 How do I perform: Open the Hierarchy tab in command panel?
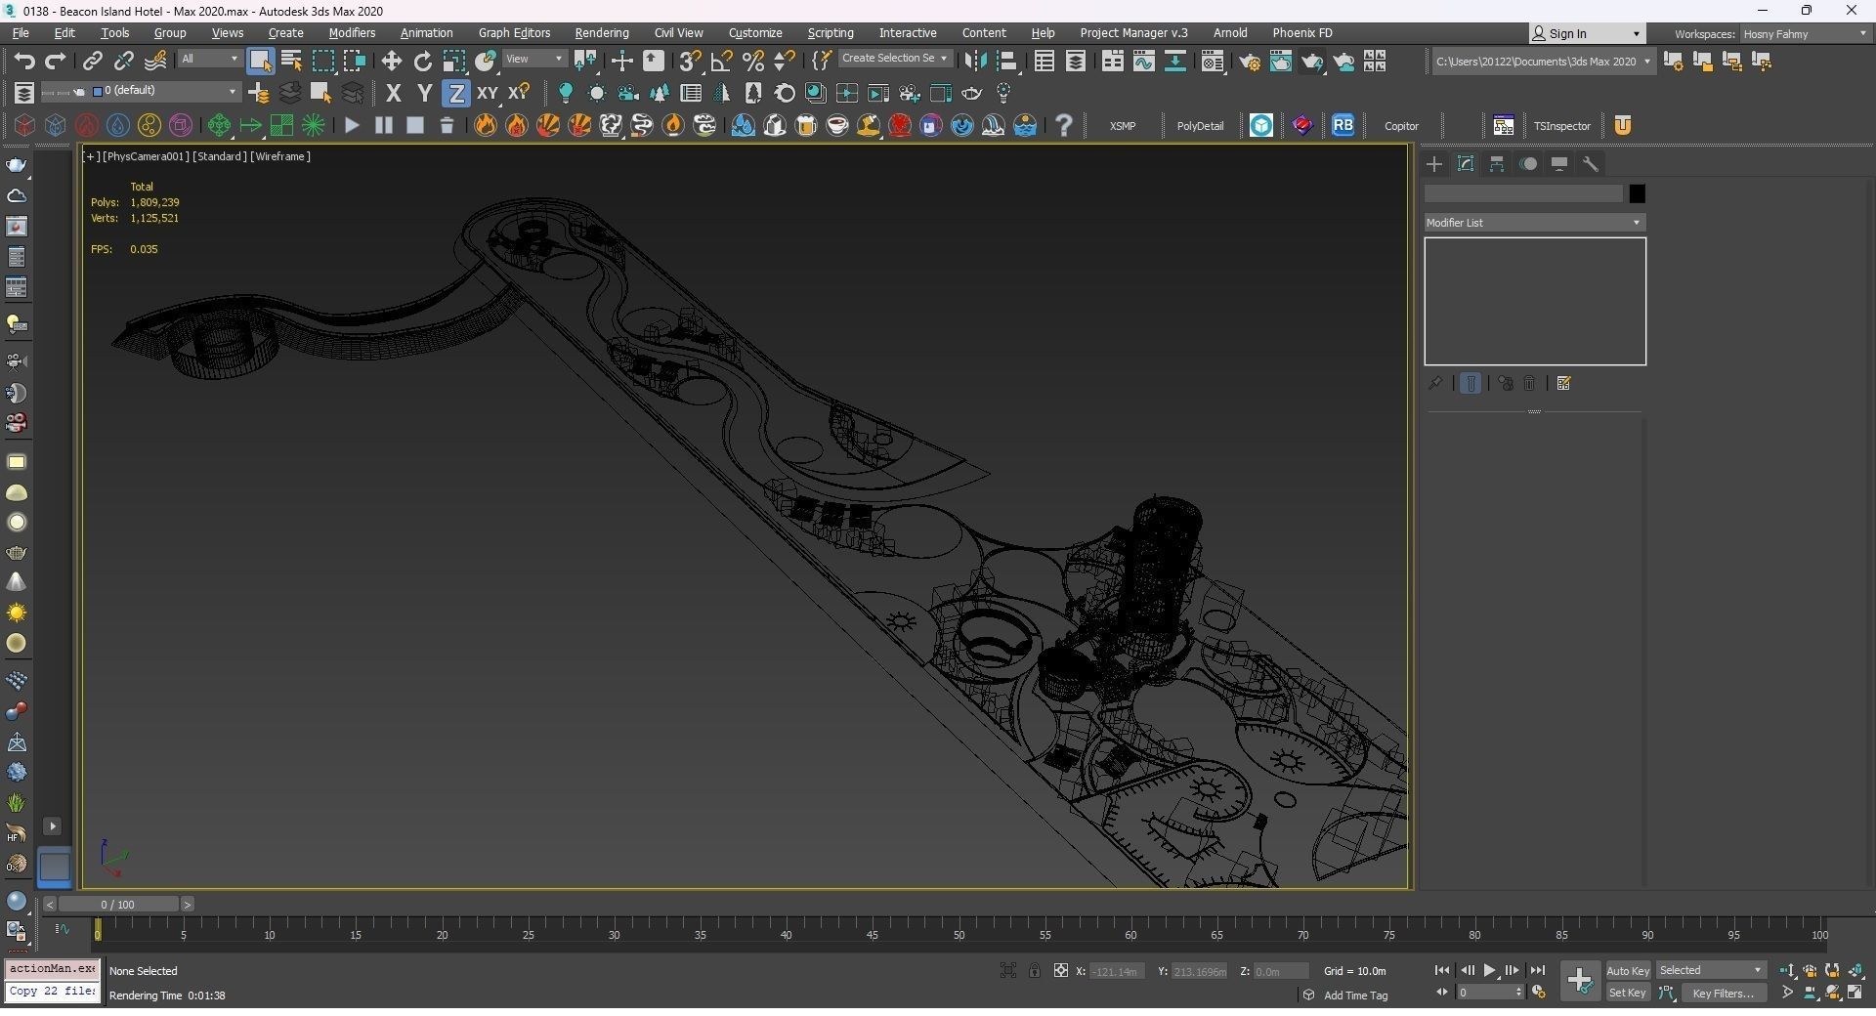(1497, 164)
